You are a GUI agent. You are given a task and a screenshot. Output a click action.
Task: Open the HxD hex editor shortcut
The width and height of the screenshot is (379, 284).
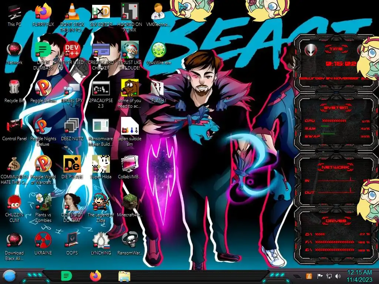tap(101, 12)
